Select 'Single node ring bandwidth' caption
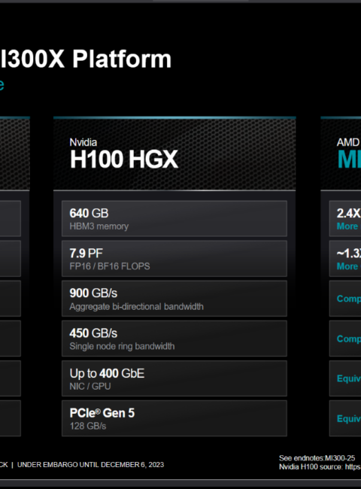The width and height of the screenshot is (361, 489). [122, 346]
